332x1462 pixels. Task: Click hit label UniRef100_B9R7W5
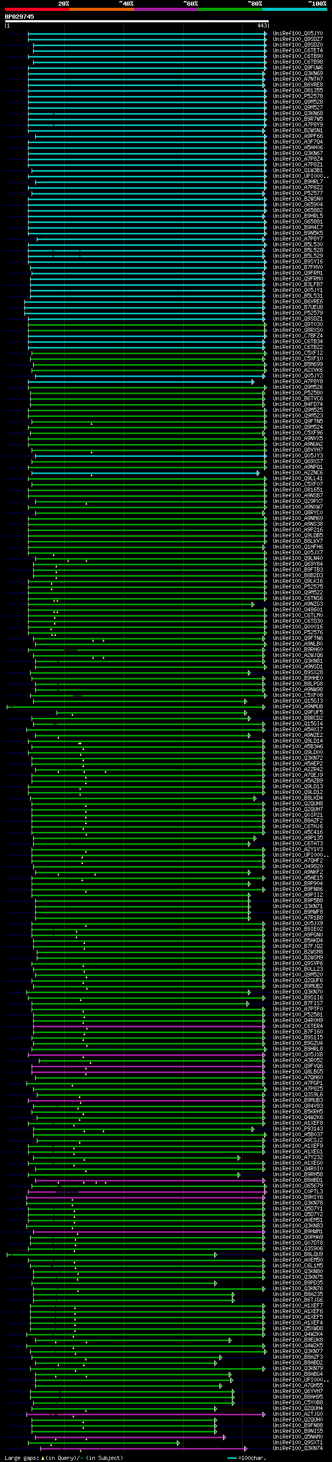[x=297, y=119]
